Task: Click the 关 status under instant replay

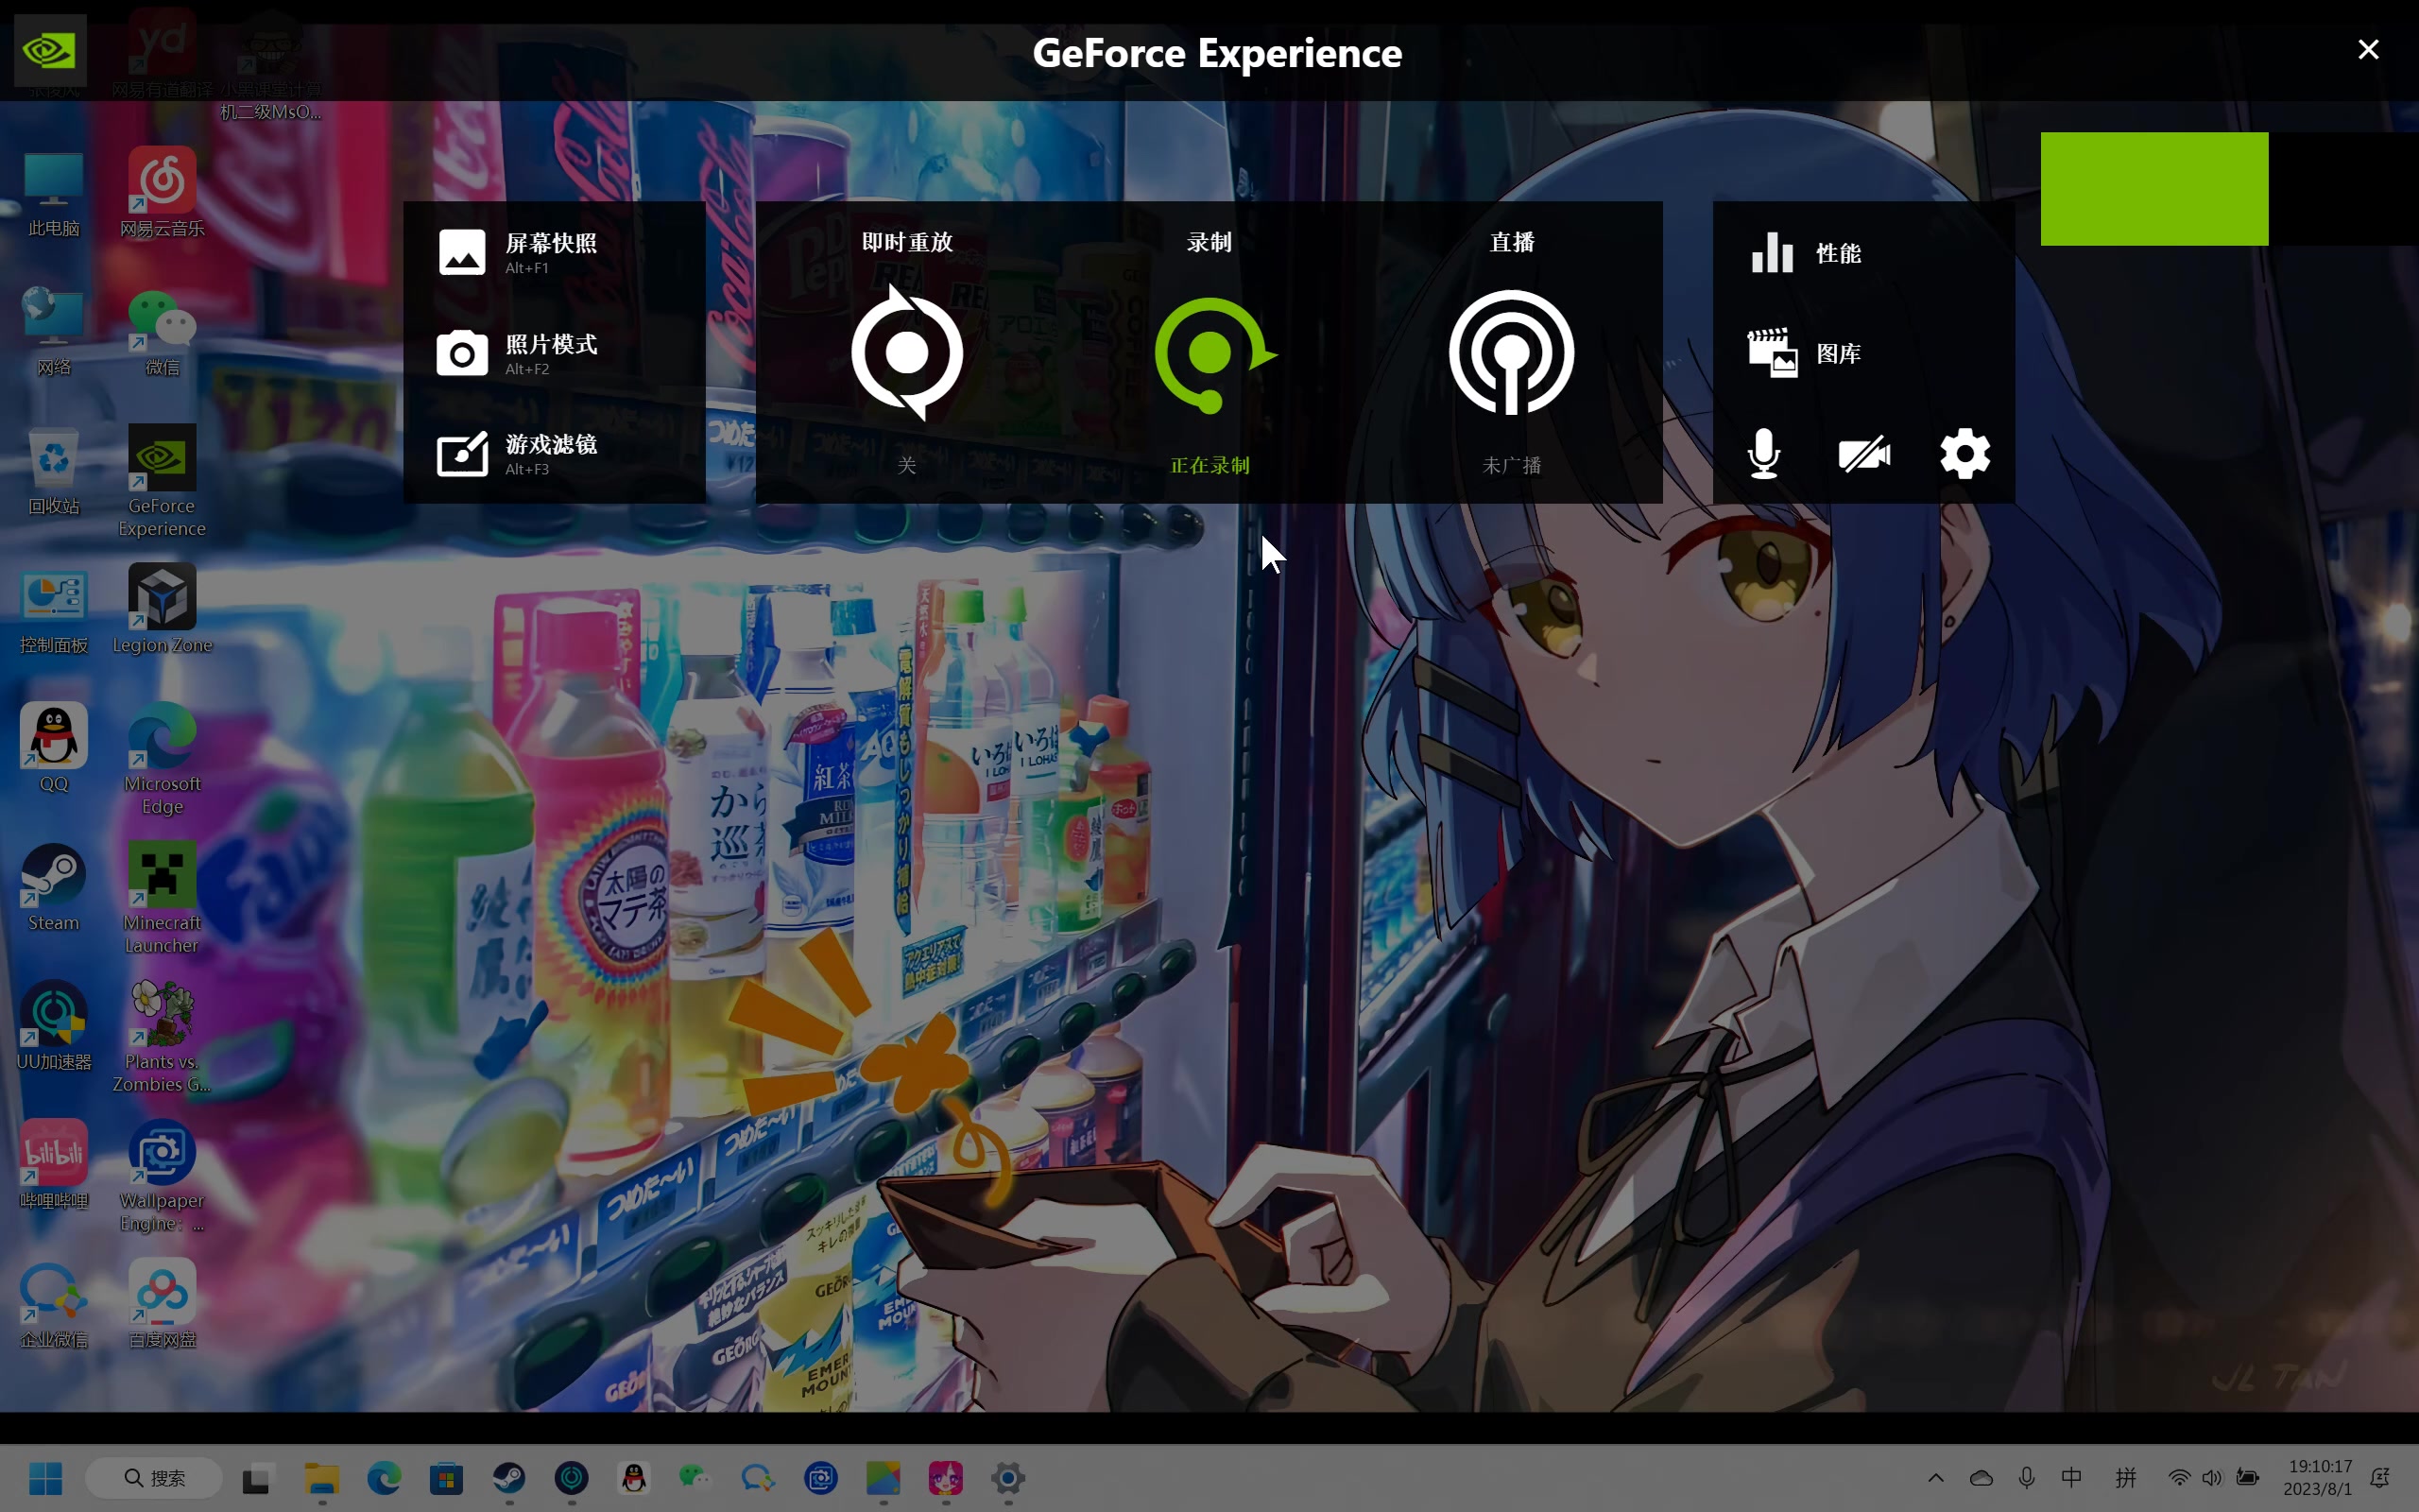Action: pyautogui.click(x=906, y=465)
